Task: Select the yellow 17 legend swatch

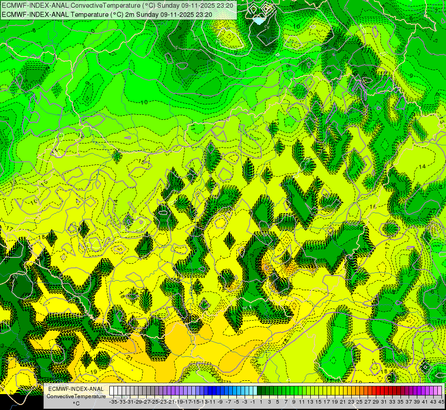Action: [325, 390]
